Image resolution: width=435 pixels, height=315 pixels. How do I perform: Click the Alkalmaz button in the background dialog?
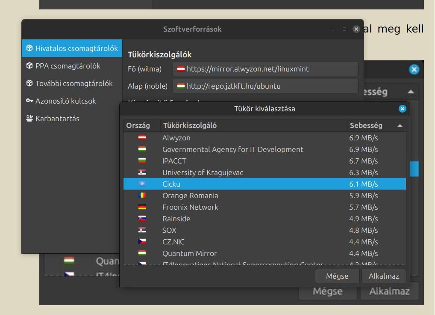389,291
